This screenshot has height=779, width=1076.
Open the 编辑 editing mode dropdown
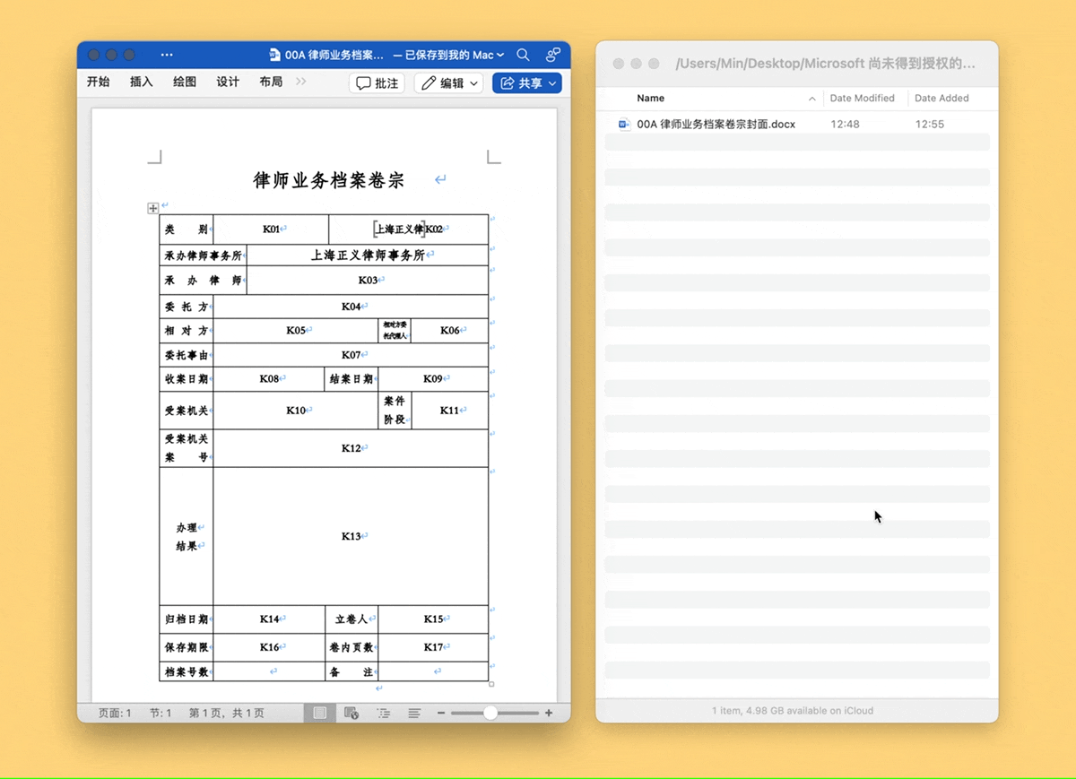click(x=448, y=82)
